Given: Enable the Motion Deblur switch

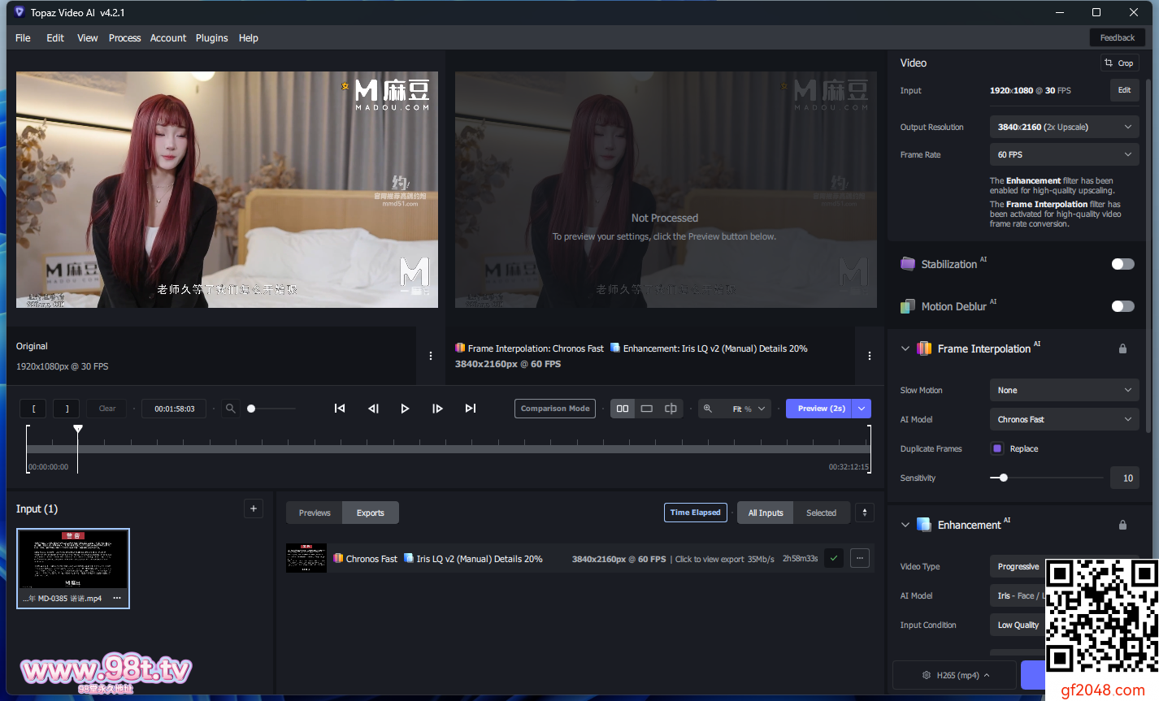Looking at the screenshot, I should (1122, 306).
